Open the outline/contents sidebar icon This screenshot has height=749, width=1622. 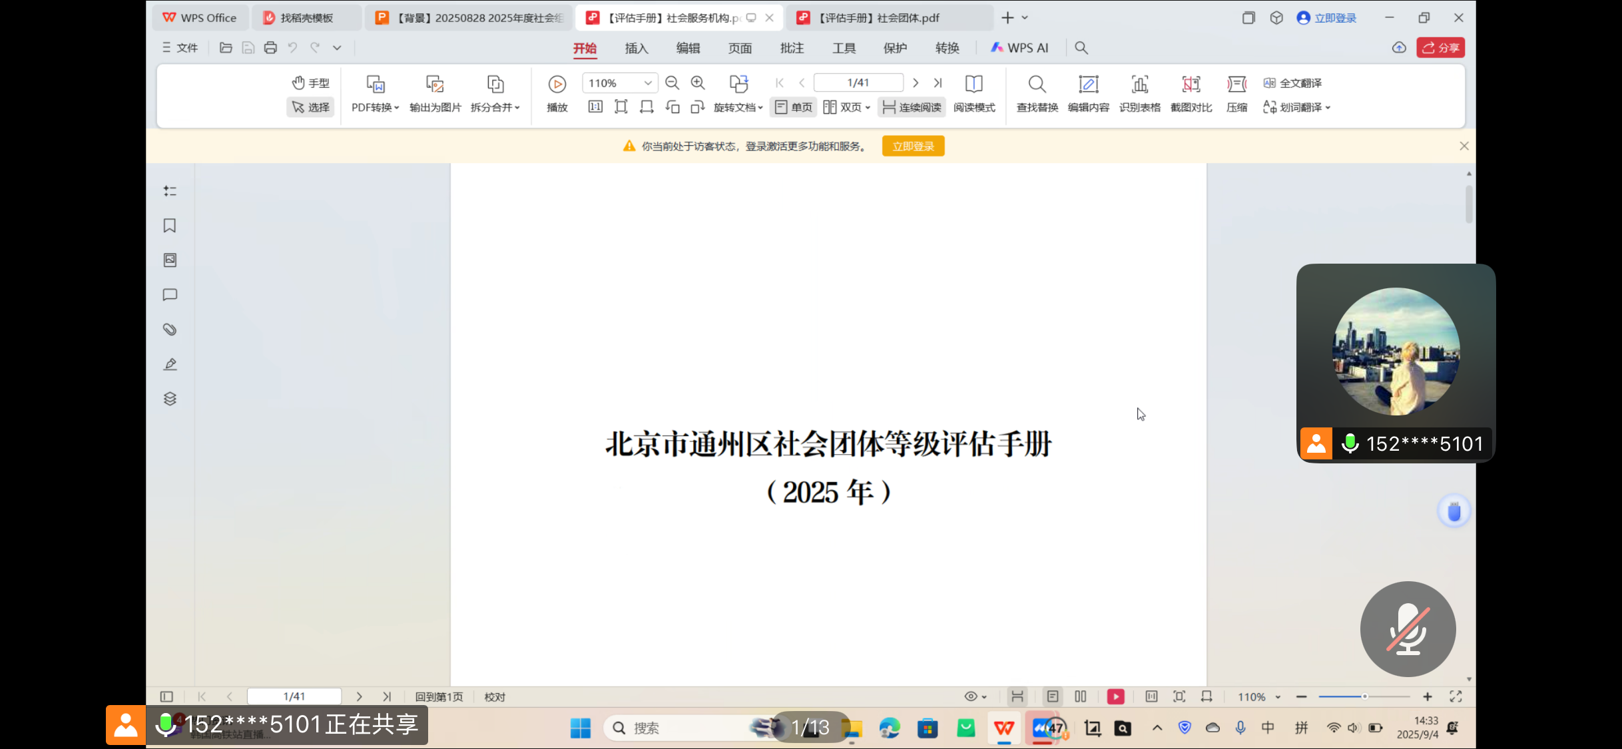(170, 192)
